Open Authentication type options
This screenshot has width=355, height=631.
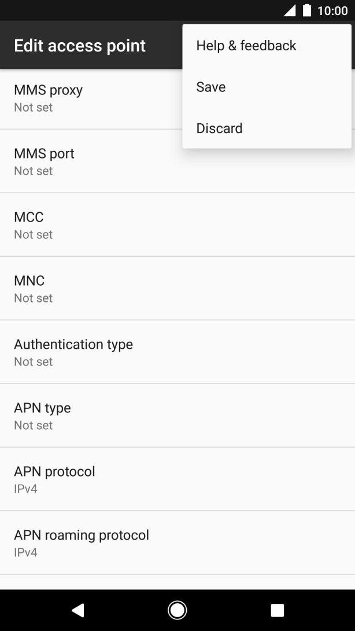[177, 352]
